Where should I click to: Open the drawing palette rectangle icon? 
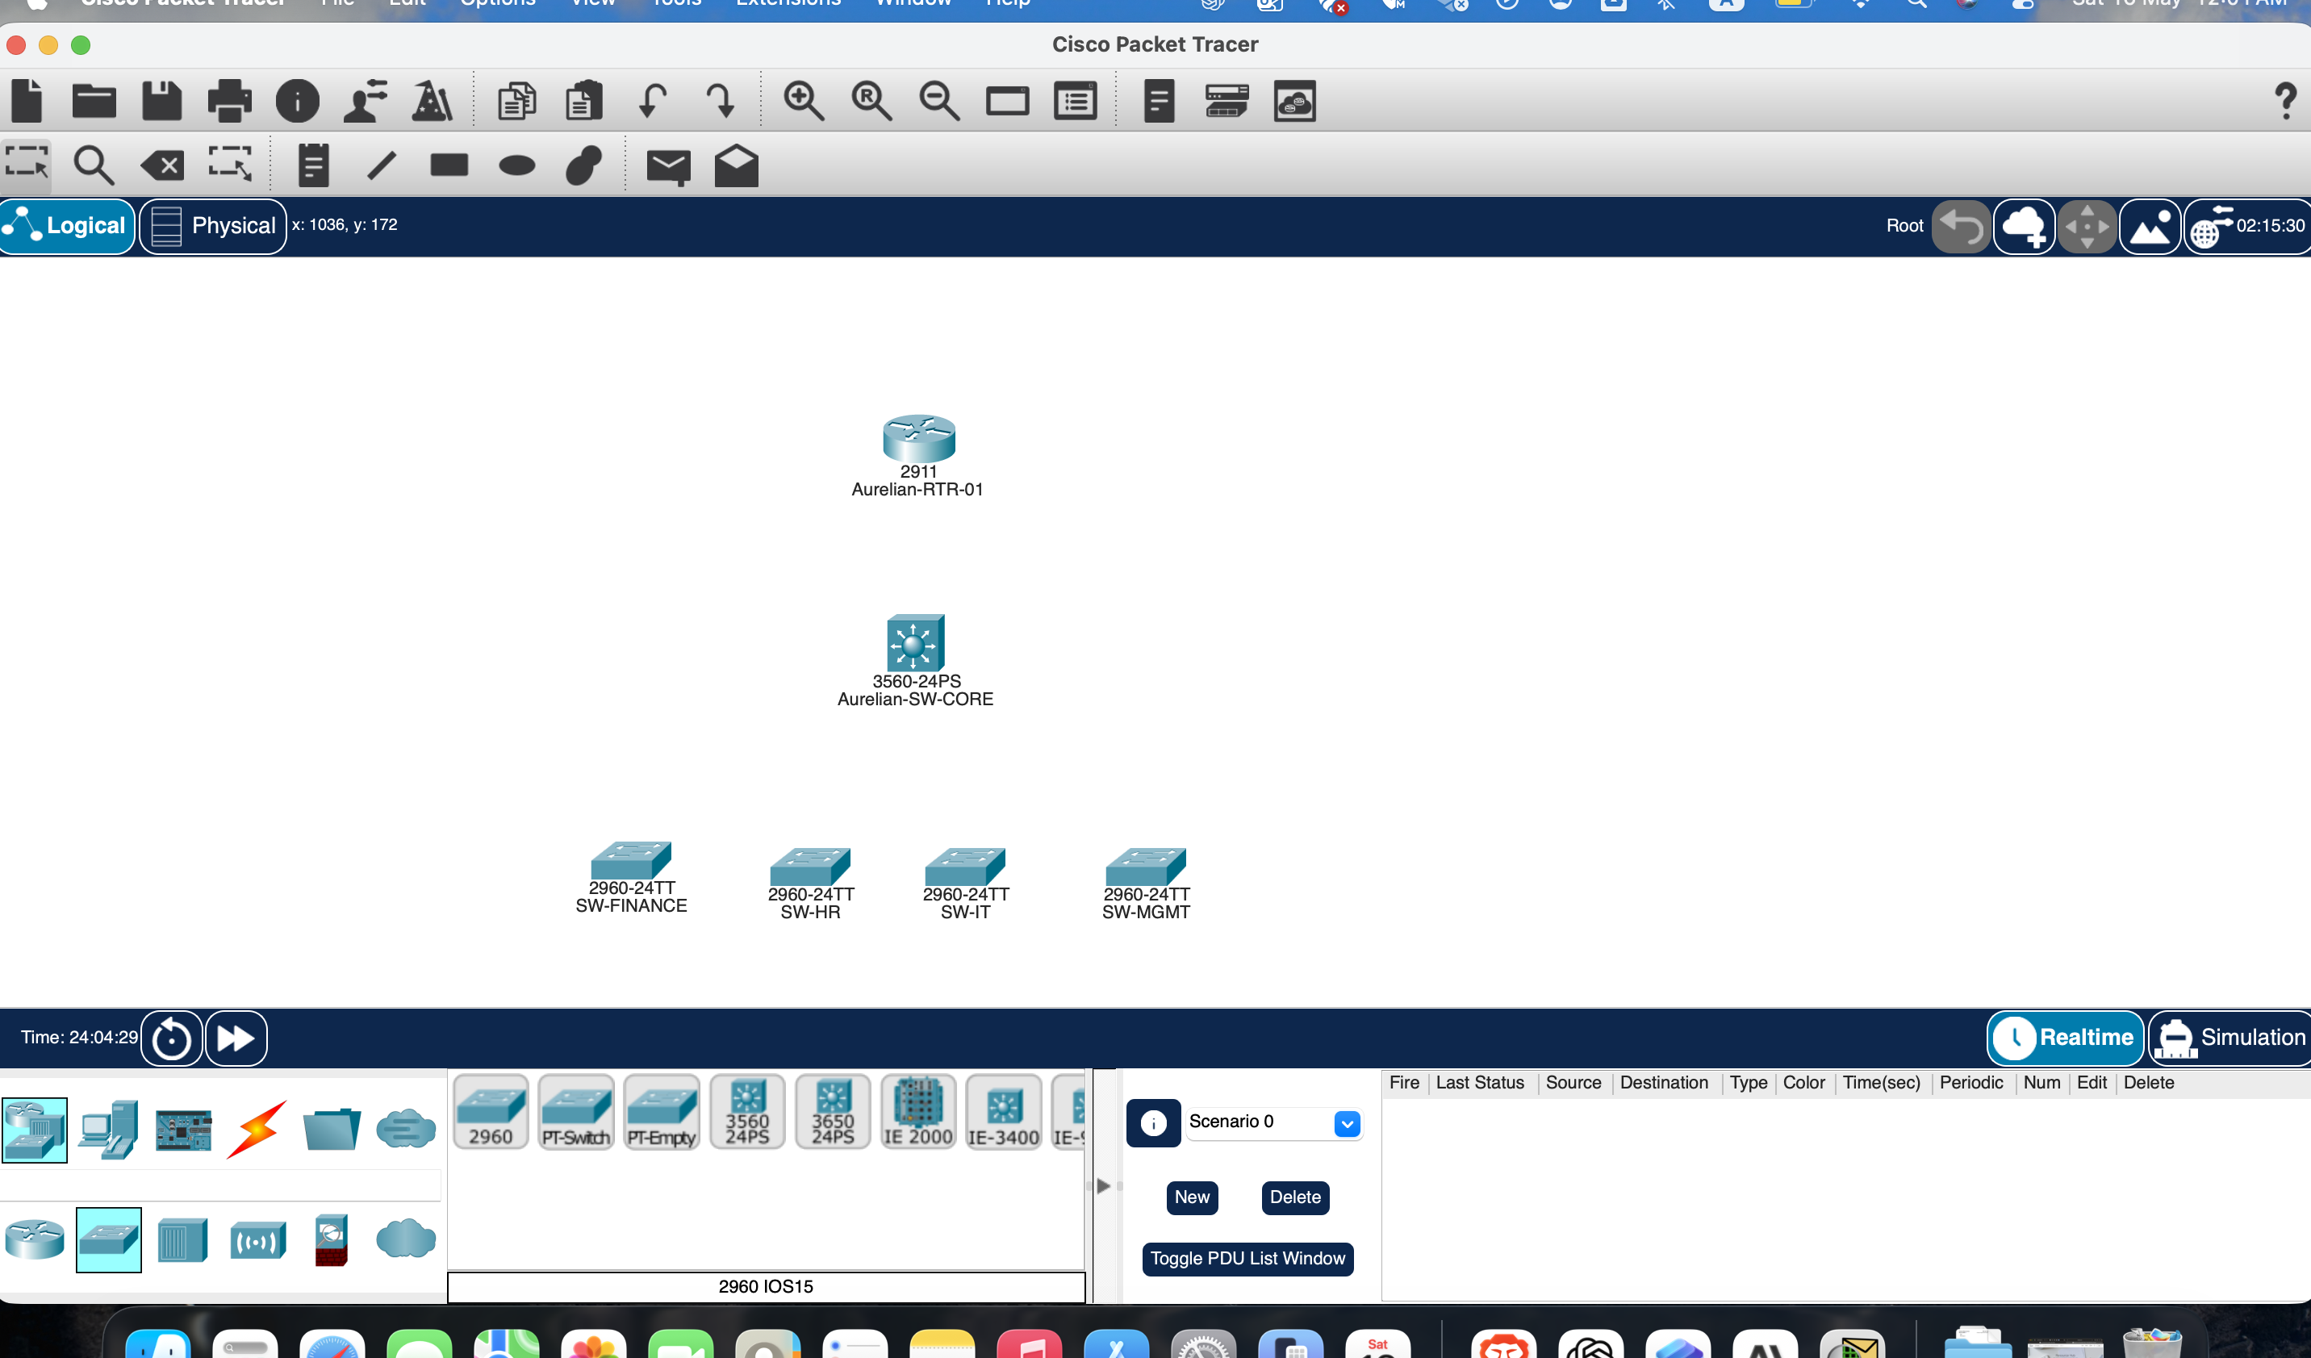(x=1007, y=101)
